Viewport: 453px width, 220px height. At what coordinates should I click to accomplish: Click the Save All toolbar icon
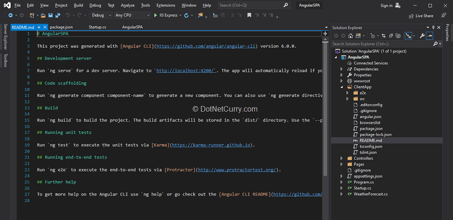tap(57, 15)
